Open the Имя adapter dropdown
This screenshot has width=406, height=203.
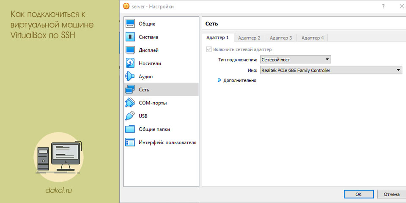point(331,70)
